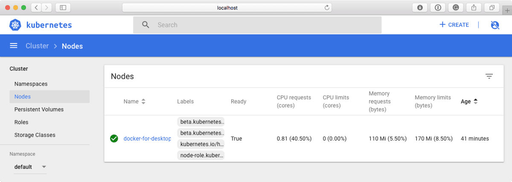Open the docker-for-desktop node link
The height and width of the screenshot is (182, 512).
(147, 139)
